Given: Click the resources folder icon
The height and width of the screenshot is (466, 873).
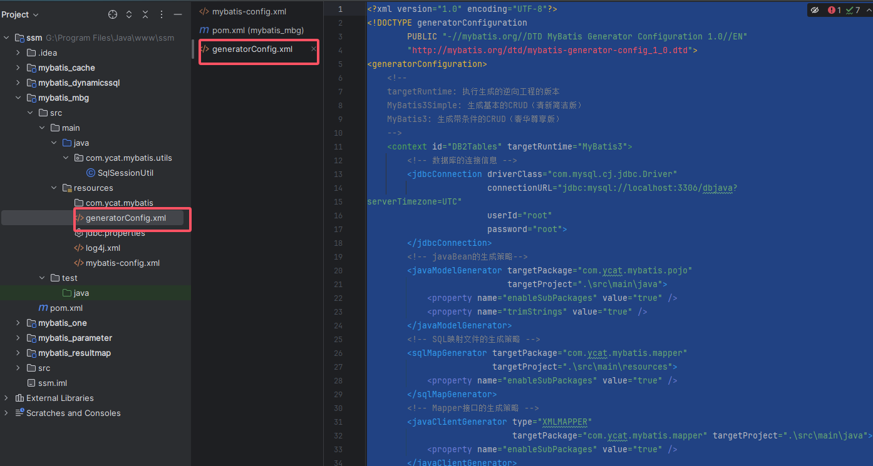Looking at the screenshot, I should (67, 188).
